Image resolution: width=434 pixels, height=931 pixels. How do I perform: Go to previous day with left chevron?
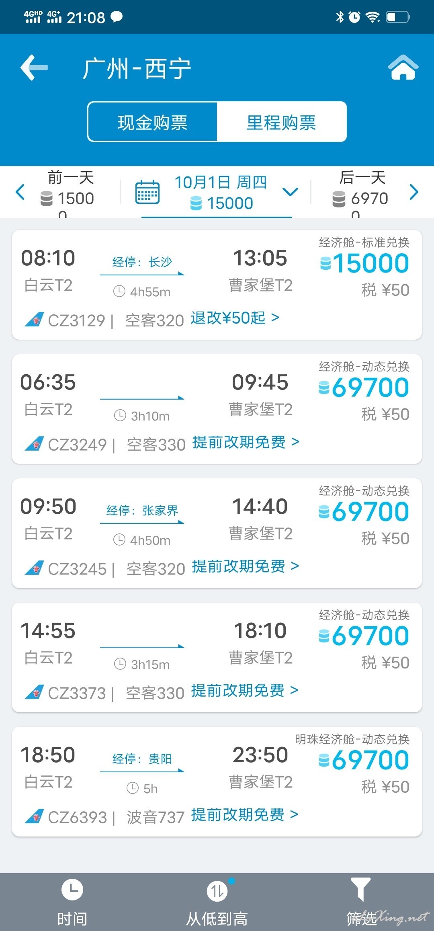coord(20,192)
